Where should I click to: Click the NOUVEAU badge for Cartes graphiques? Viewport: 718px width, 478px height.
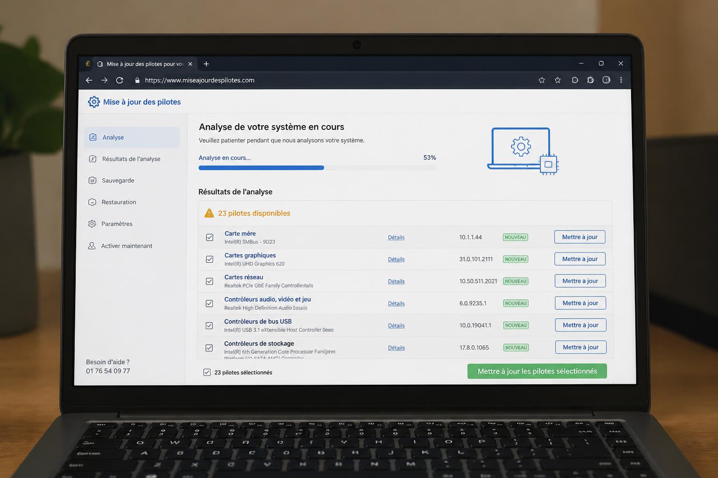516,259
